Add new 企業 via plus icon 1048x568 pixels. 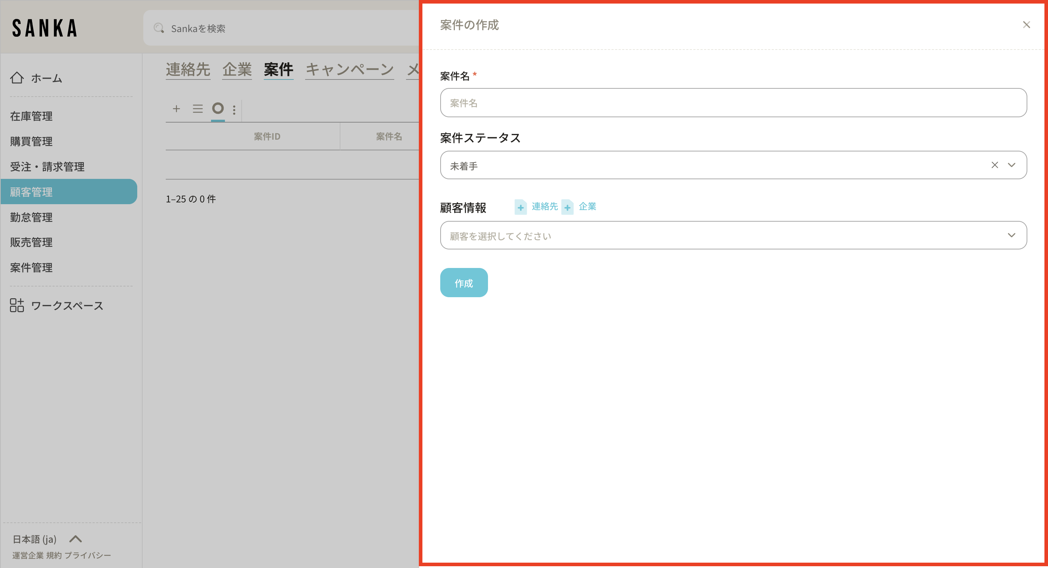coord(567,207)
